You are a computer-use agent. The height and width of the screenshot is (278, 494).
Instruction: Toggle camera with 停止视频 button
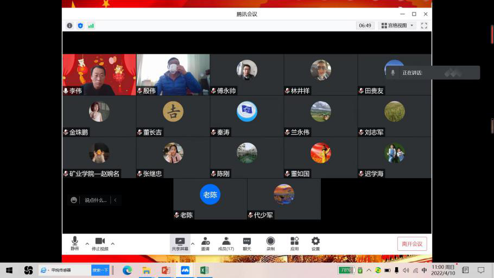(x=100, y=243)
